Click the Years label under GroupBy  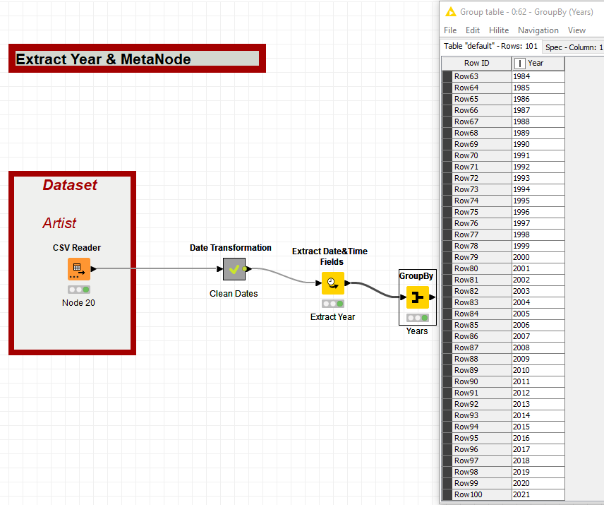417,331
